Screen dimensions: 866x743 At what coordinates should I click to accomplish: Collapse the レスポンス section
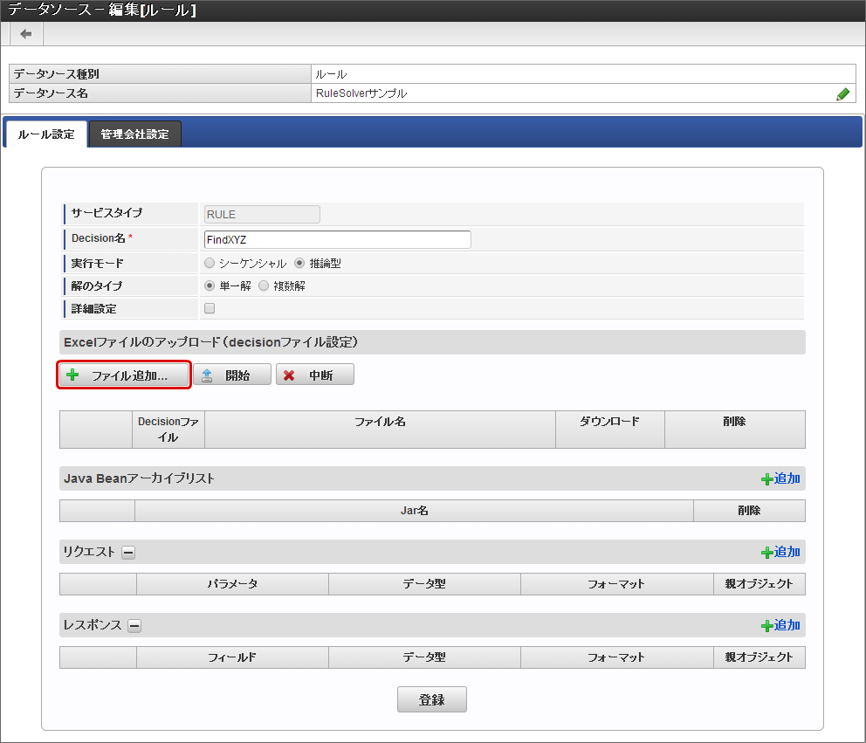[134, 625]
